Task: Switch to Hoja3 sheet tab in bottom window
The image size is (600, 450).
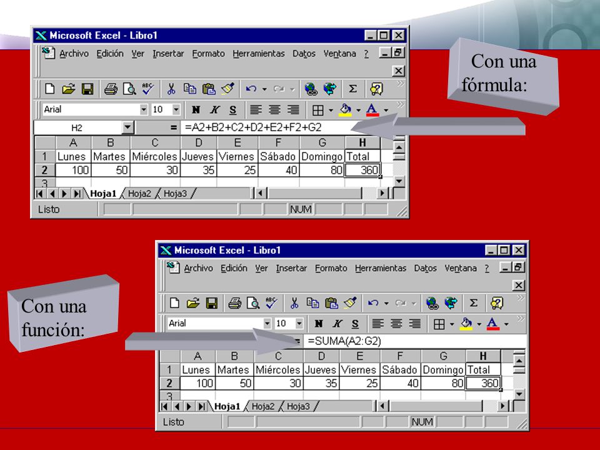Action: tap(298, 406)
